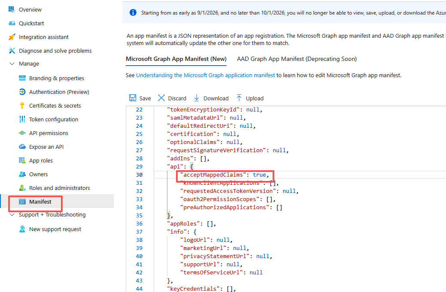The image size is (446, 292).
Task: Click line number 35 in the gutter
Action: click(x=139, y=215)
